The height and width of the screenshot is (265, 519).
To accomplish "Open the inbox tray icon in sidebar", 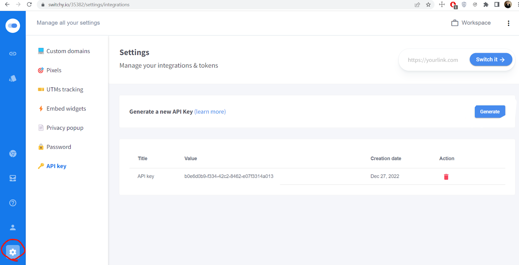I will (x=13, y=178).
